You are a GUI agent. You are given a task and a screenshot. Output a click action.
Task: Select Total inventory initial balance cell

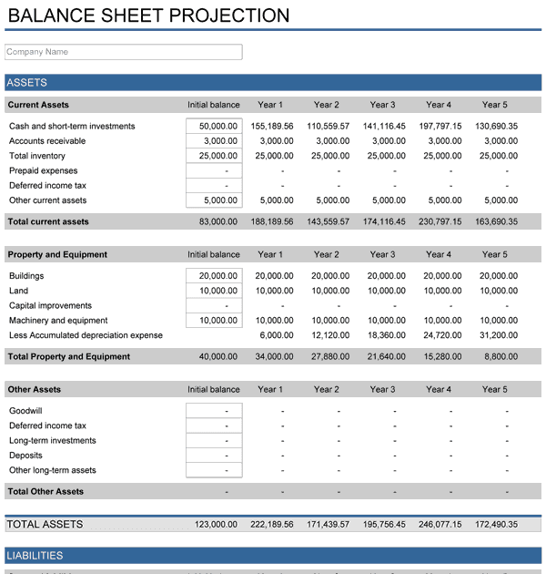pos(214,156)
